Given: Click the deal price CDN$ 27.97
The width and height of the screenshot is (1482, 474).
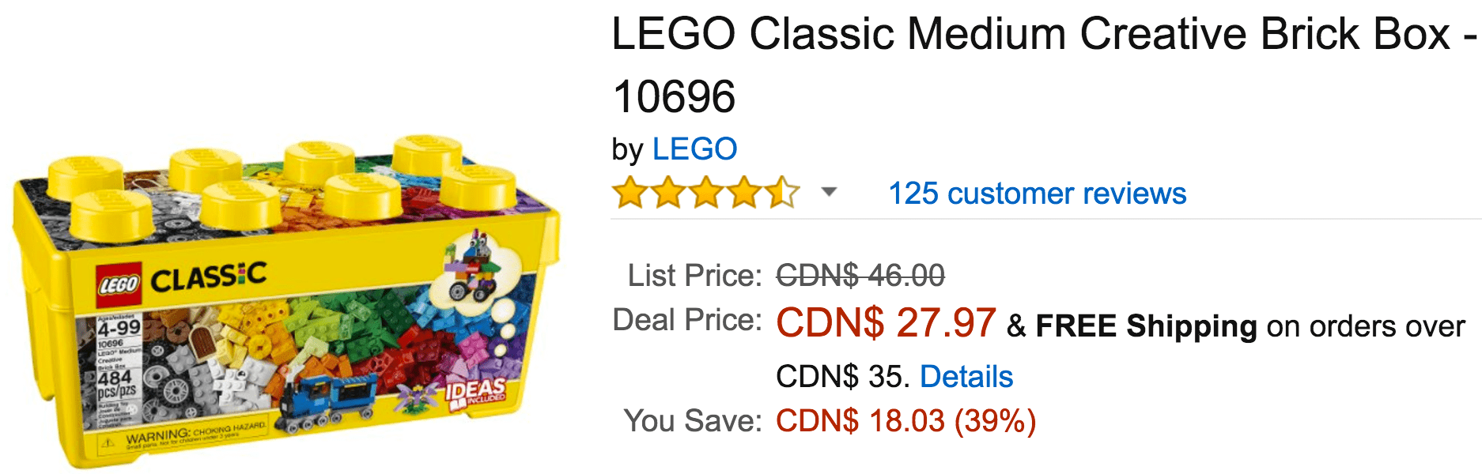Looking at the screenshot, I should 886,323.
